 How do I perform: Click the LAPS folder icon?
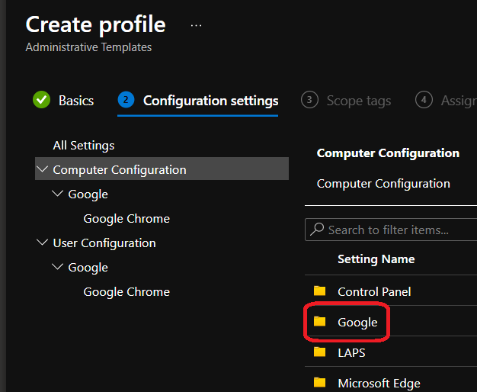pyautogui.click(x=319, y=352)
